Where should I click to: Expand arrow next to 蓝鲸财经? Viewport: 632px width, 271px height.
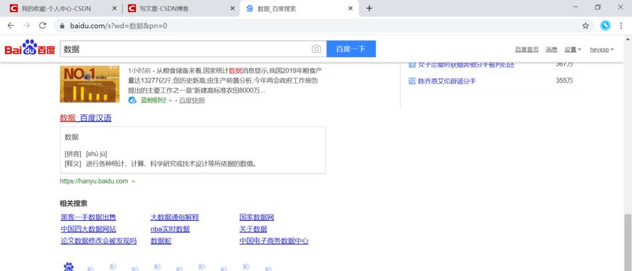click(x=170, y=100)
